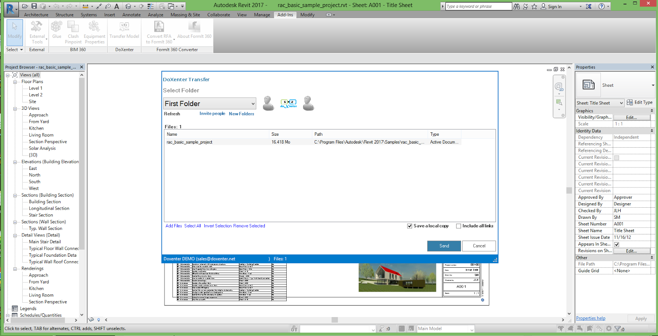Image resolution: width=658 pixels, height=336 pixels.
Task: Collapse the Floor Plans tree node
Action: coord(15,82)
